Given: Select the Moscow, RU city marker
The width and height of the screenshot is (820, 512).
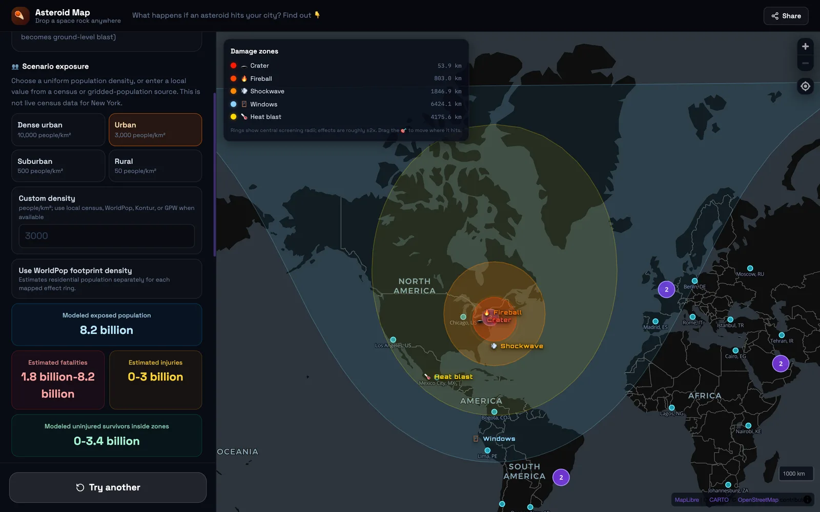Looking at the screenshot, I should point(750,268).
